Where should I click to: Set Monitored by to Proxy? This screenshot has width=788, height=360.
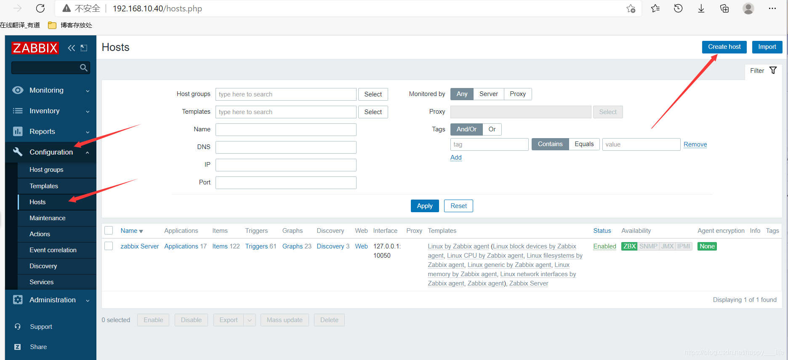tap(518, 94)
